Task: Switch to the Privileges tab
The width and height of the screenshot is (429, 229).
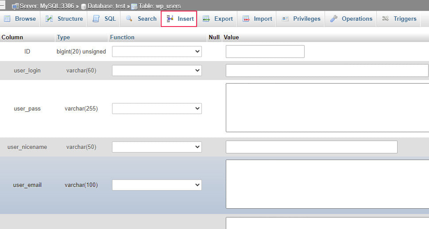Action: [x=301, y=19]
